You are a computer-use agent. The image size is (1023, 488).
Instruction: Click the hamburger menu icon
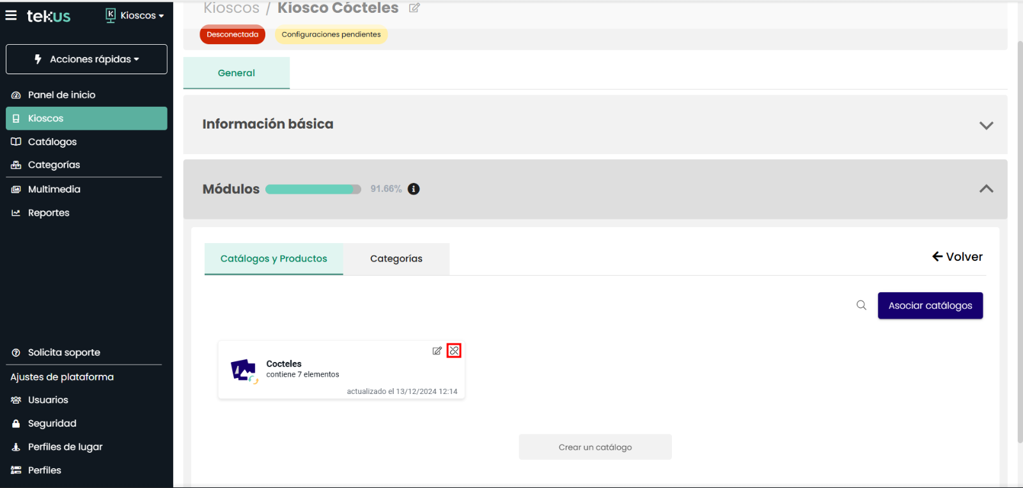[11, 15]
